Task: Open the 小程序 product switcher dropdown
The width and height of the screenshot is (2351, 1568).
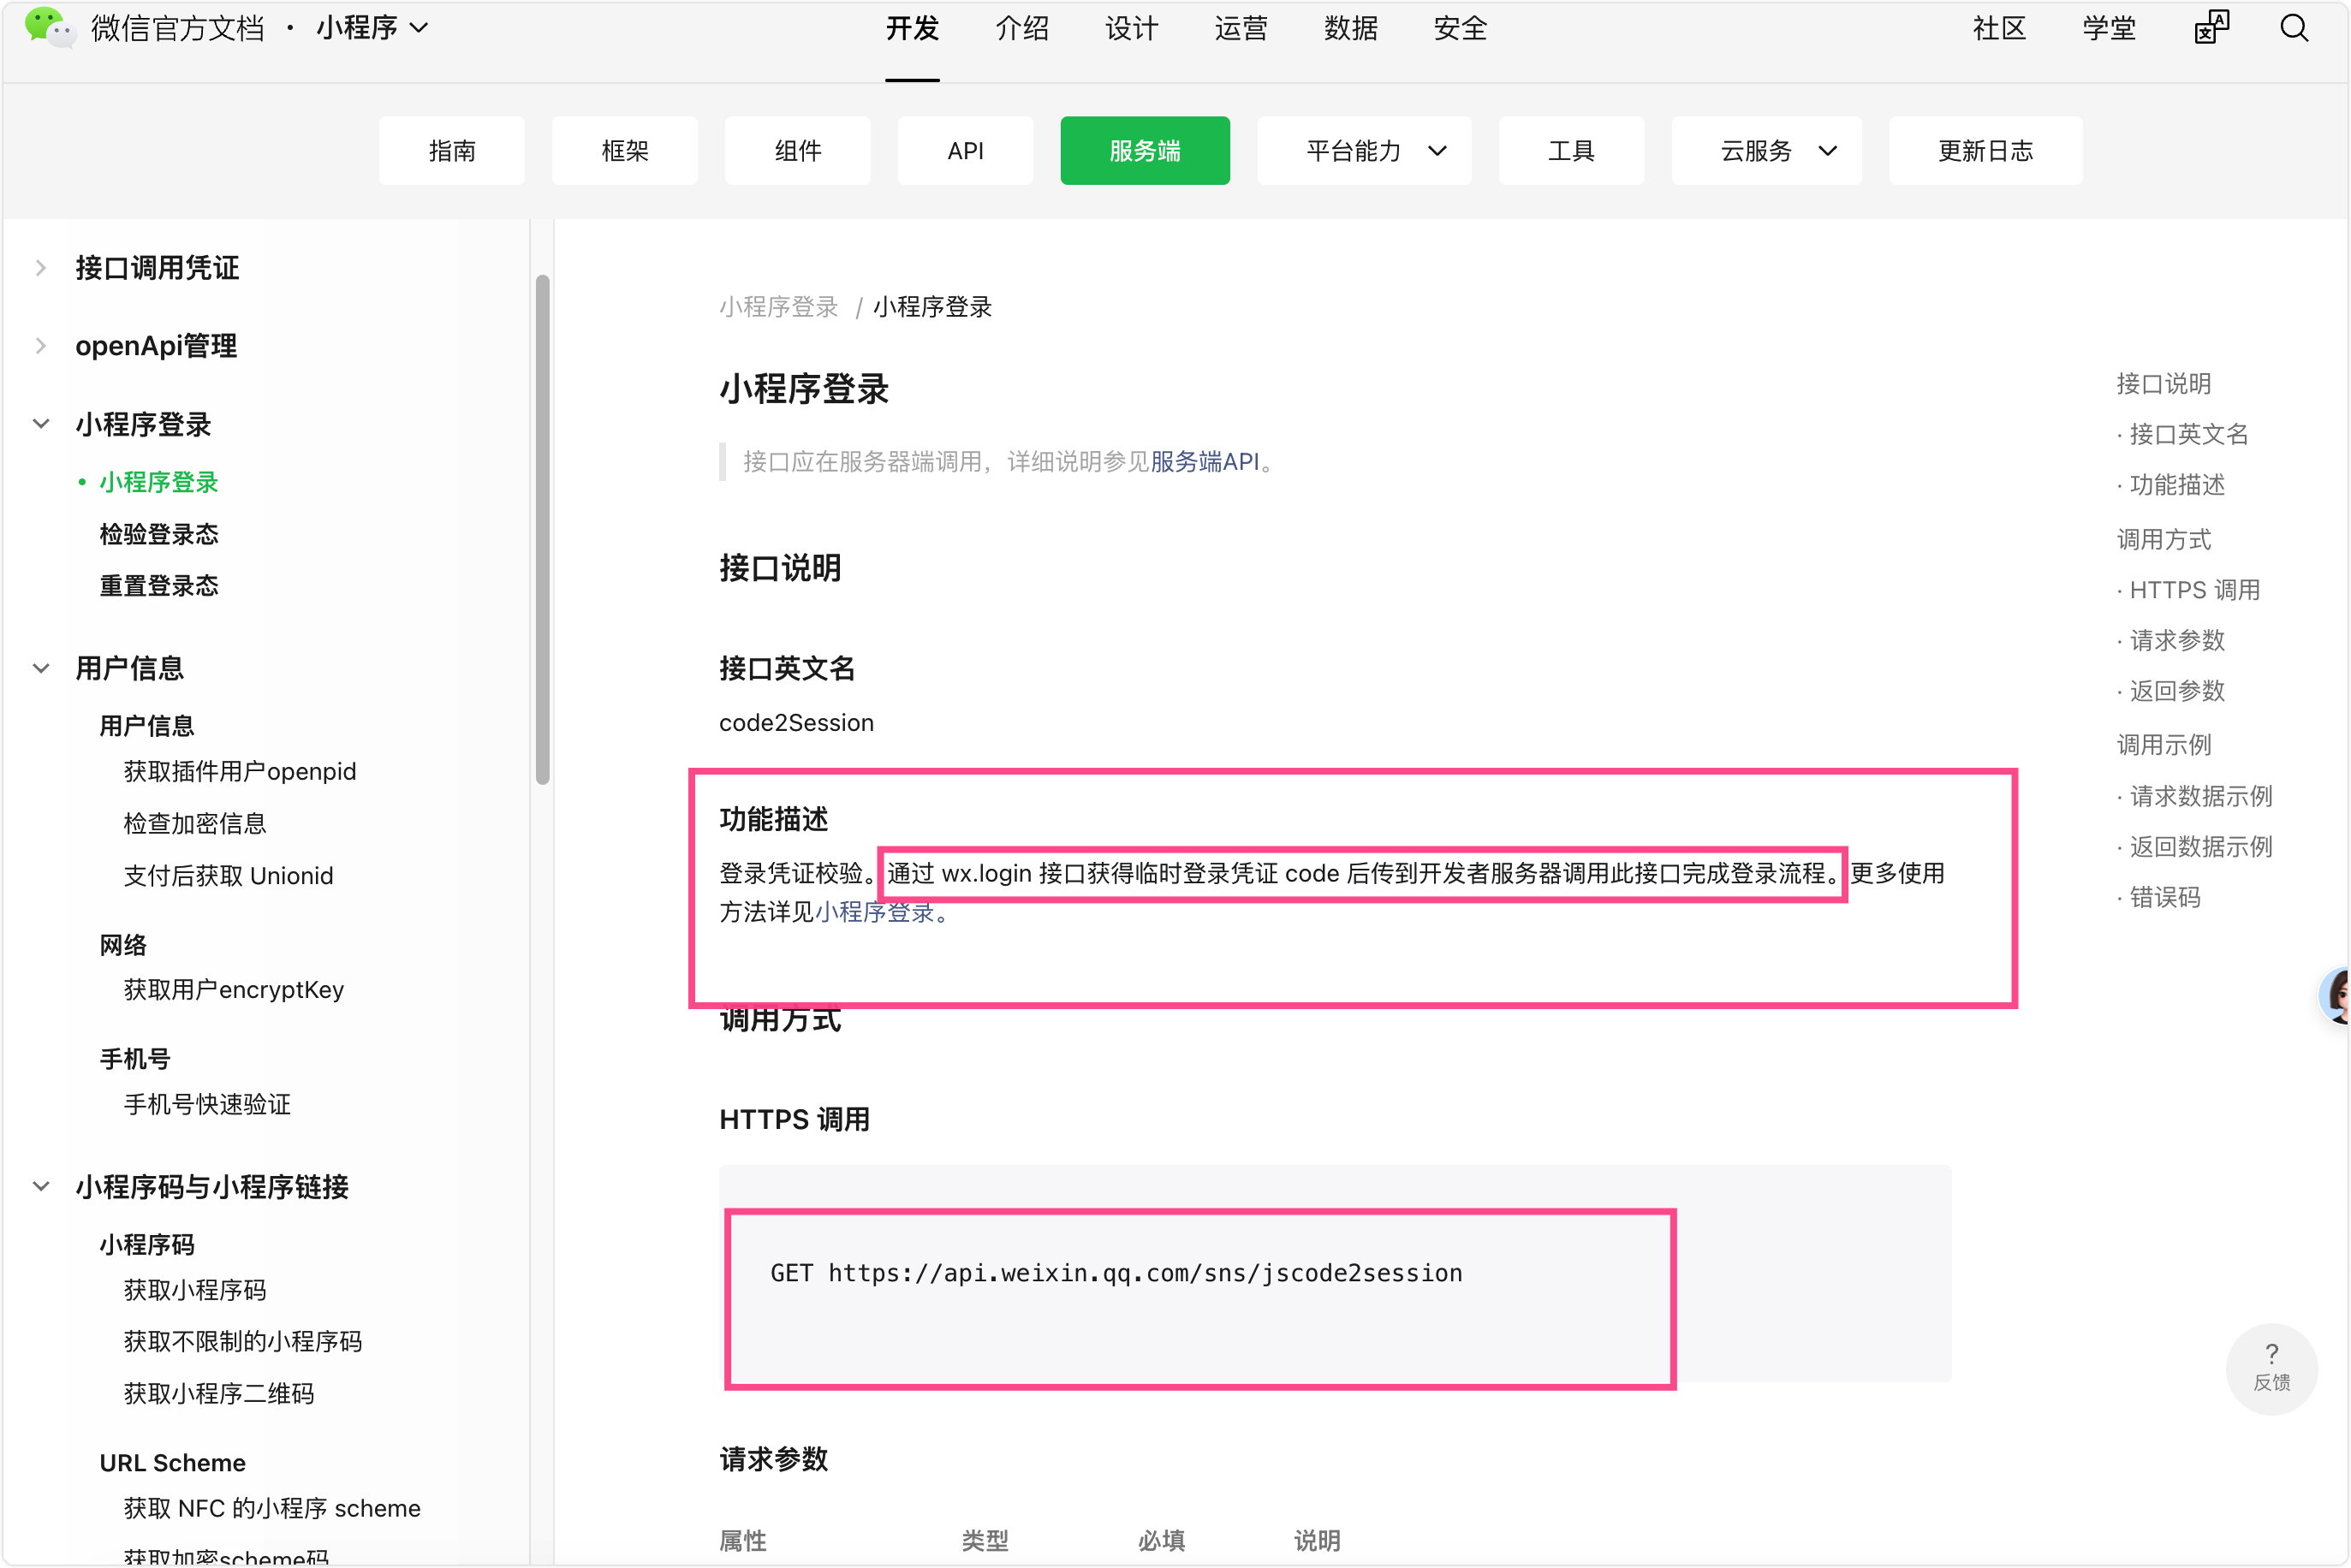Action: pyautogui.click(x=372, y=28)
